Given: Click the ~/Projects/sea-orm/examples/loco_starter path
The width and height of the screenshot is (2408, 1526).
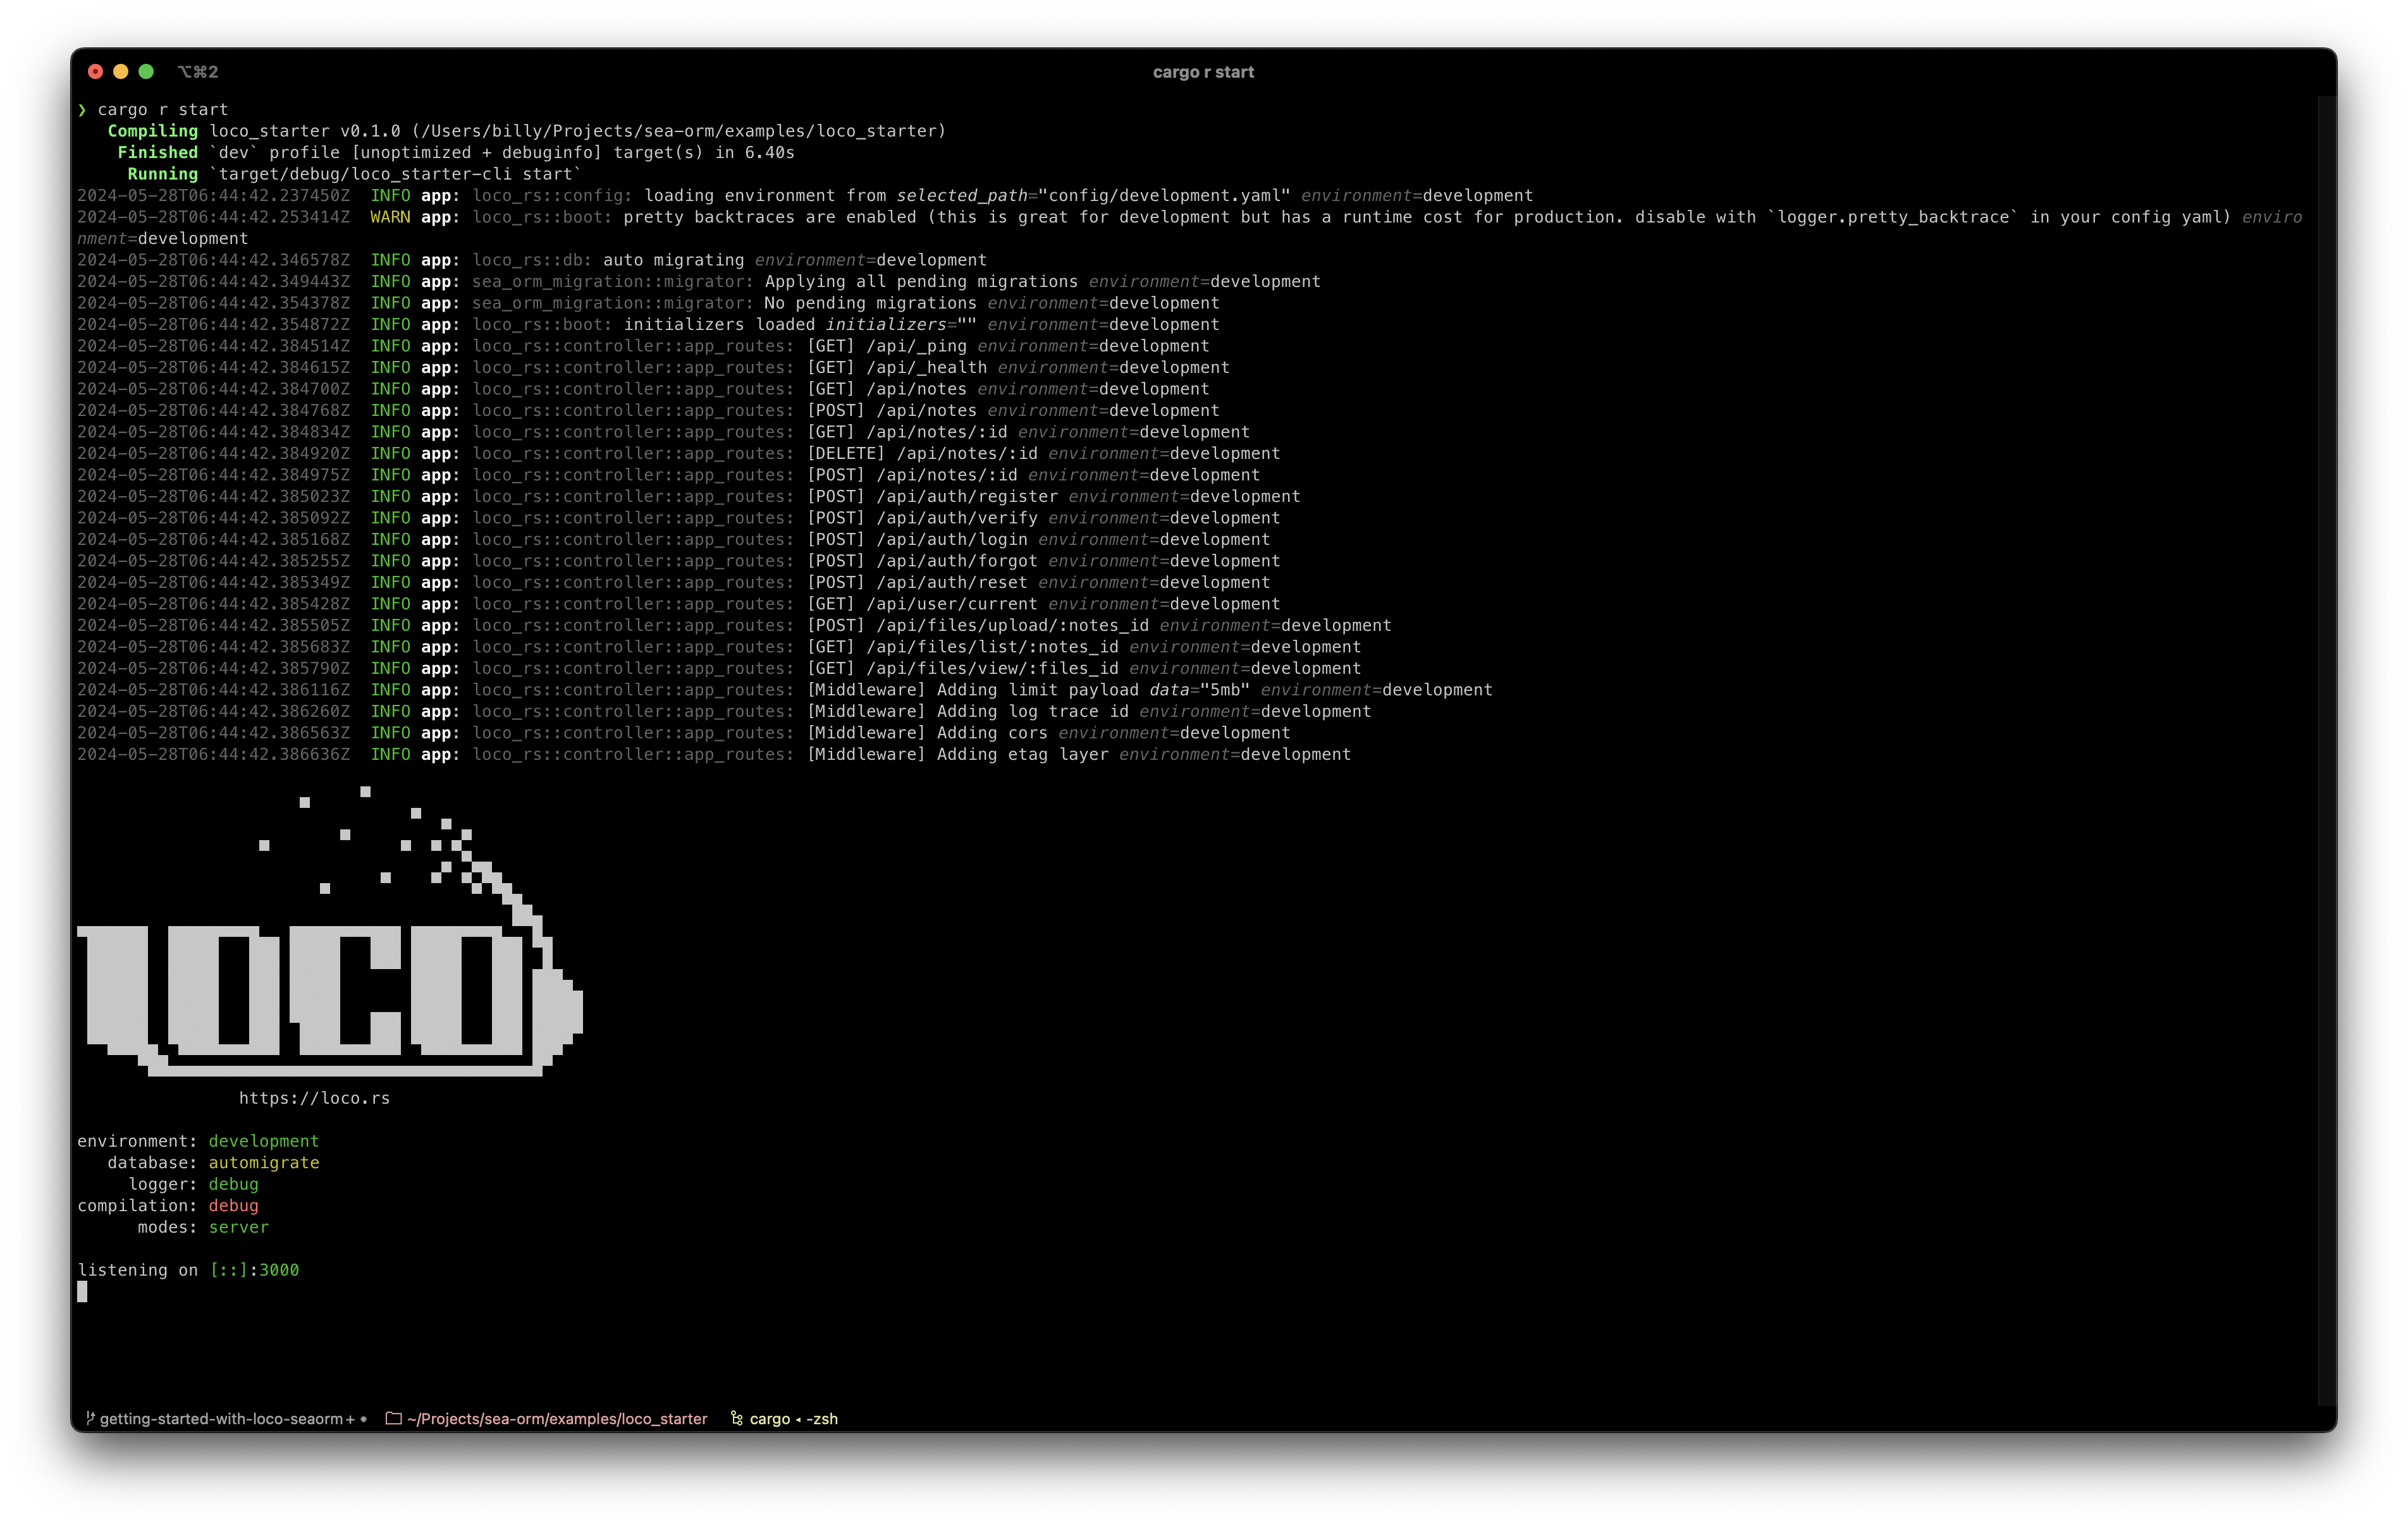Looking at the screenshot, I should tap(557, 1418).
